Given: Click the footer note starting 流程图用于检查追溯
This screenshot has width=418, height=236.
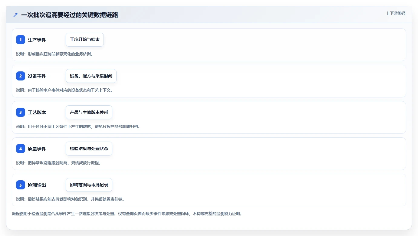Looking at the screenshot, I should coord(127,214).
